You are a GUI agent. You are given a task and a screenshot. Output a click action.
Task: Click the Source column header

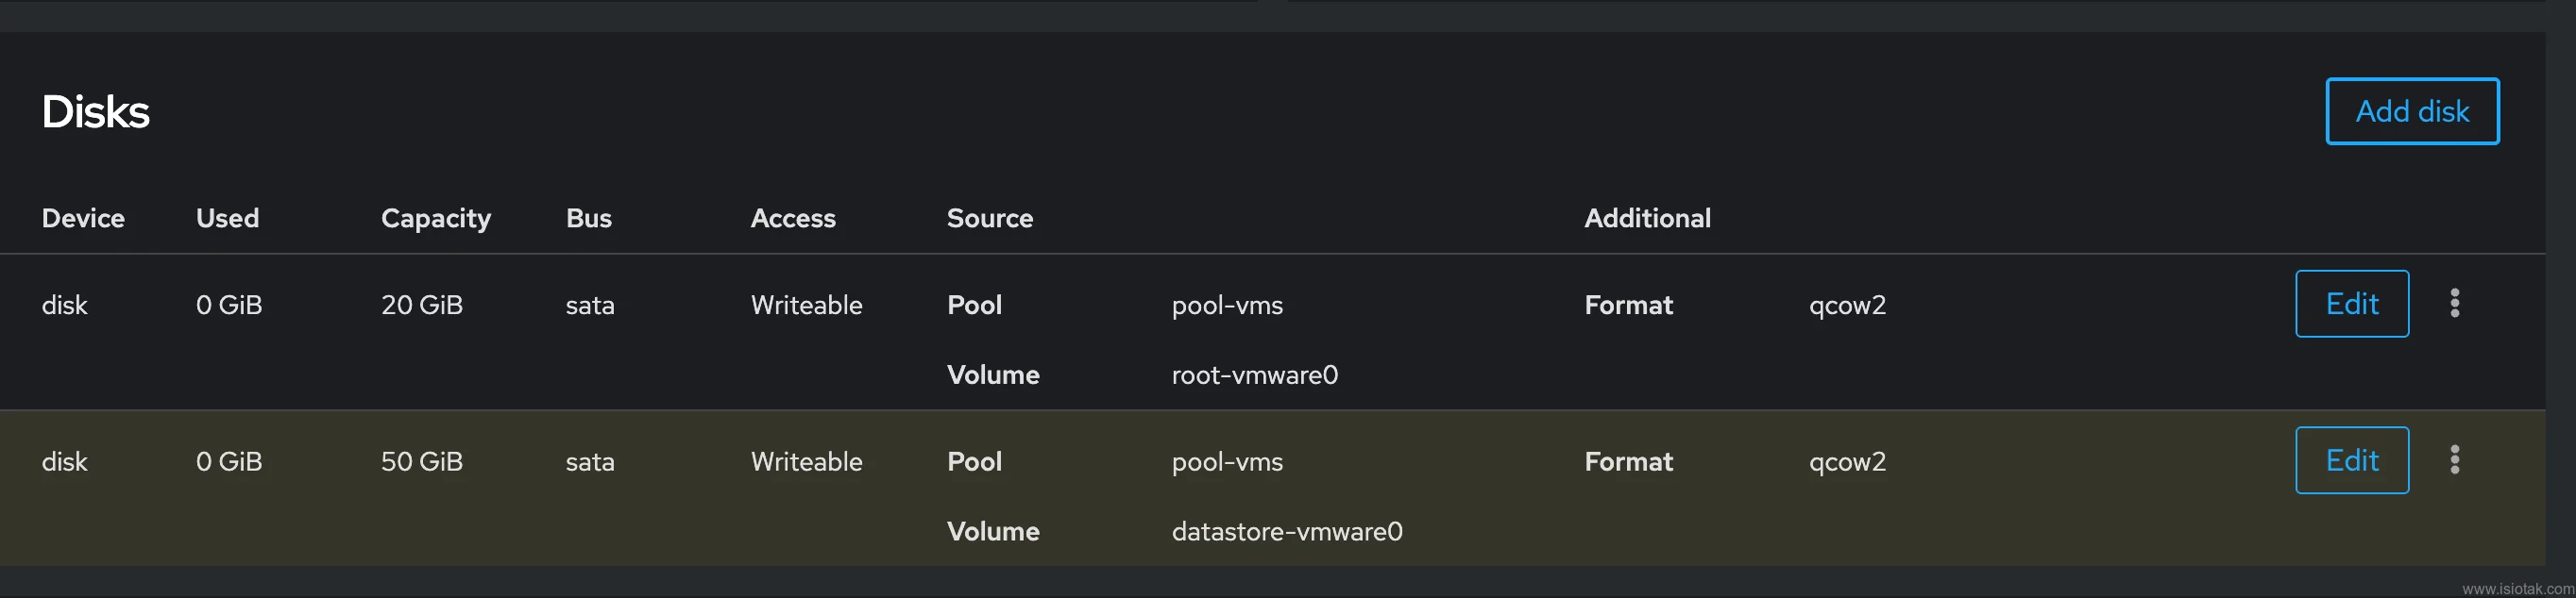[990, 218]
